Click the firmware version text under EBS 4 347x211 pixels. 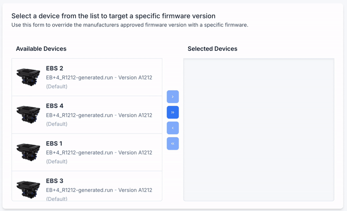[x=99, y=115]
